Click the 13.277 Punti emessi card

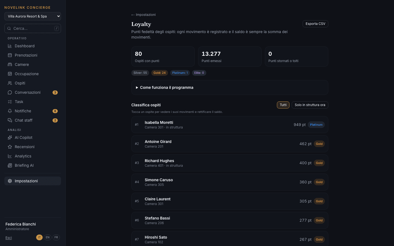pos(230,57)
